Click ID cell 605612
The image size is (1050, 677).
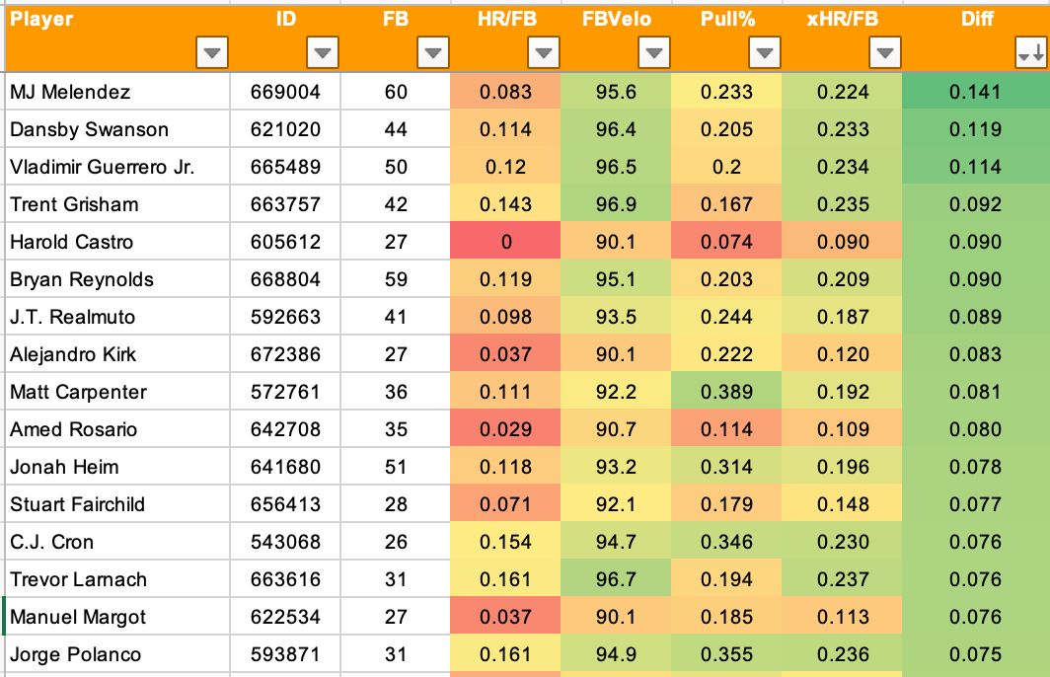[x=285, y=241]
